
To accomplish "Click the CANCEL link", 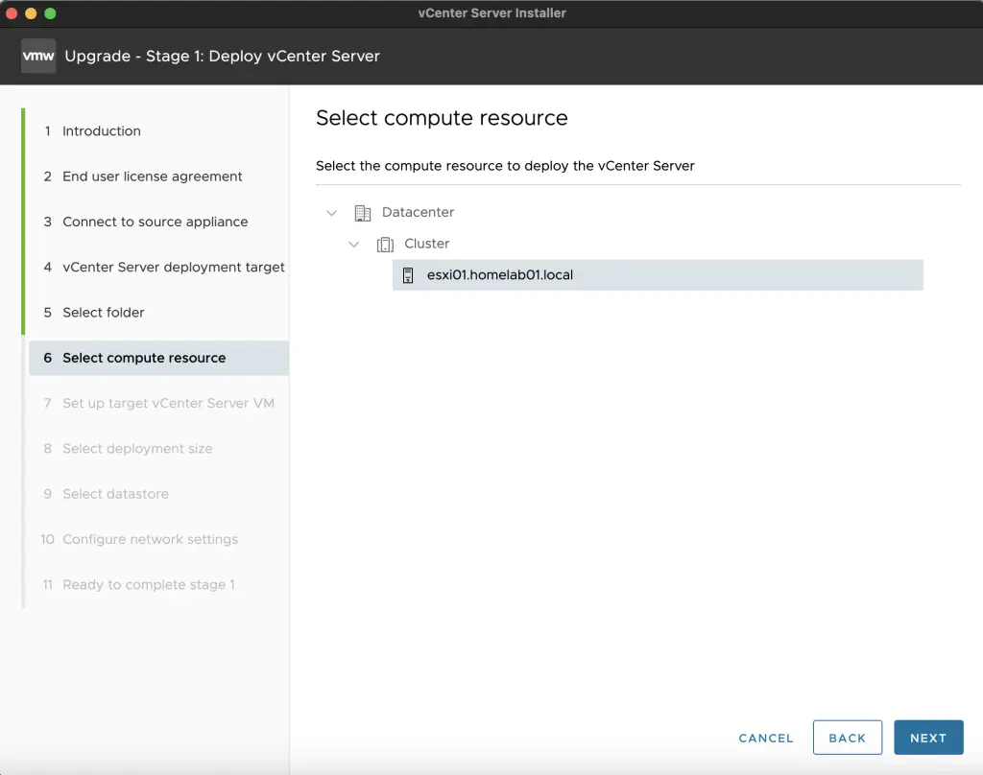I will coord(765,738).
